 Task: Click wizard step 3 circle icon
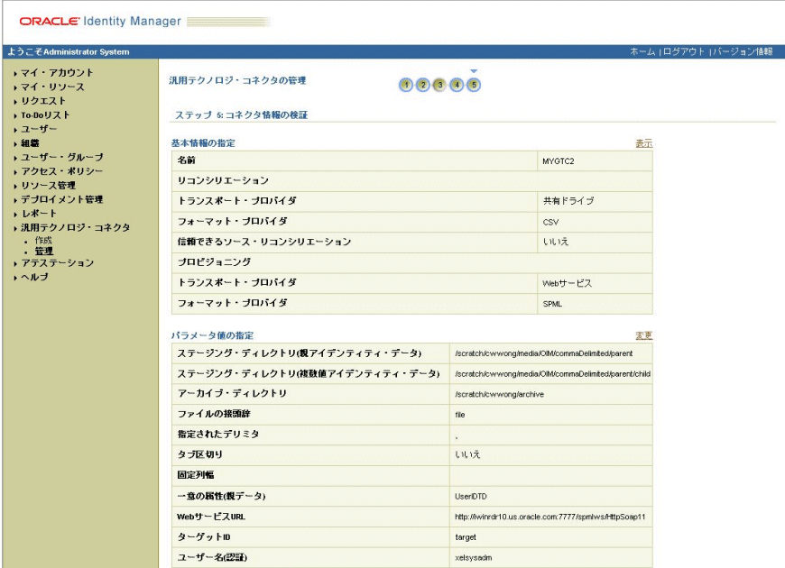click(439, 85)
